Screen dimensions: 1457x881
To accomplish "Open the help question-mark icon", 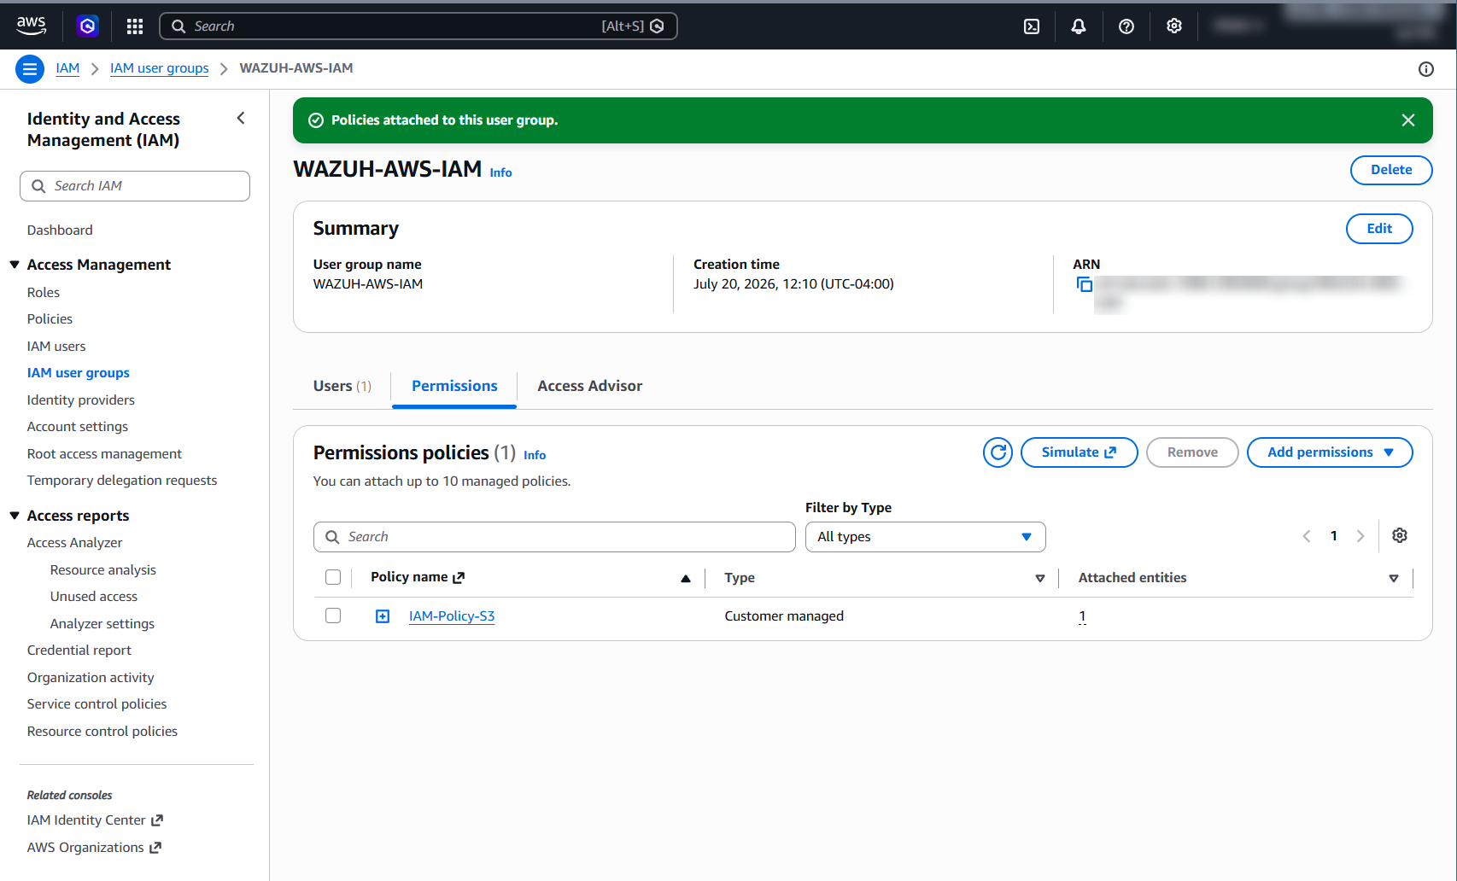I will pyautogui.click(x=1126, y=26).
